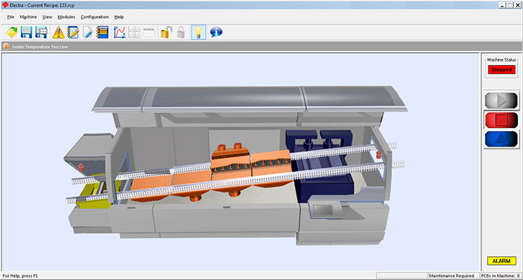Stop the machine with the red square button
Viewport: 523px width, 280px height.
point(501,120)
